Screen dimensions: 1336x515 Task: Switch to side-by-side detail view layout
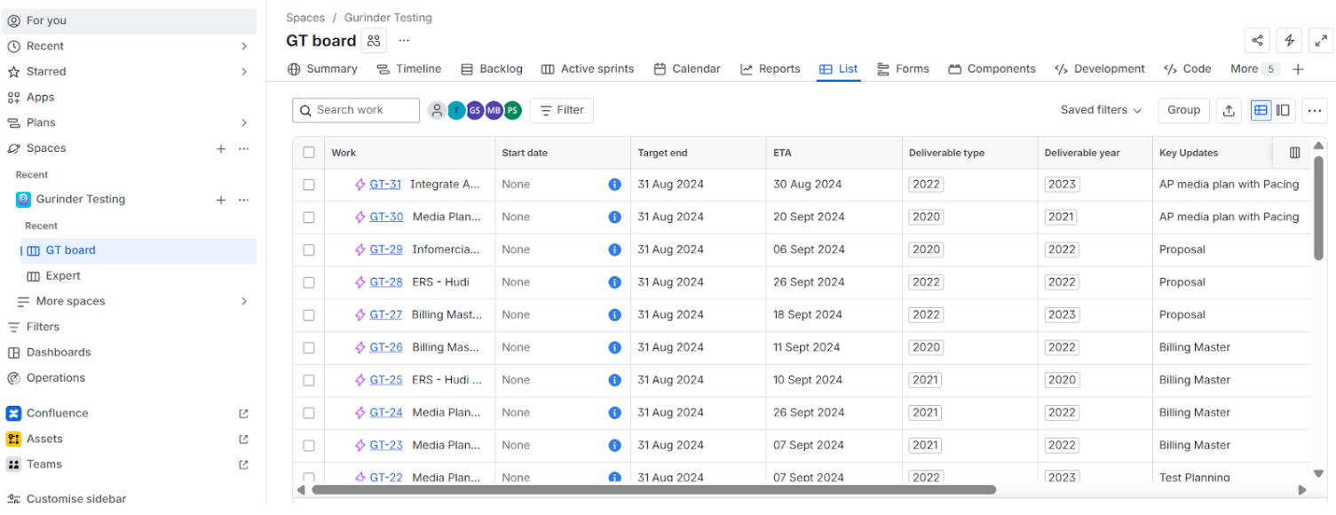pyautogui.click(x=1283, y=110)
